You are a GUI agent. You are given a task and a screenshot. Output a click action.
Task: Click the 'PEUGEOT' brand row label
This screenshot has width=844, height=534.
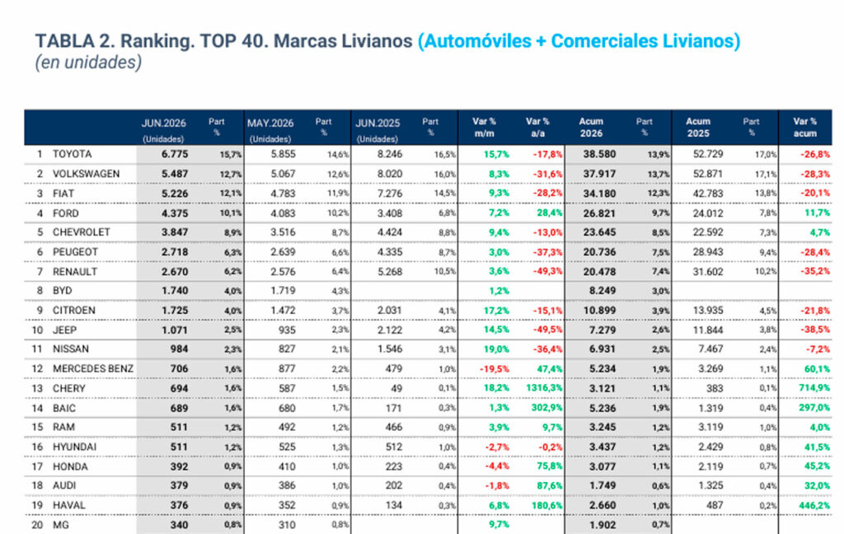(x=75, y=252)
